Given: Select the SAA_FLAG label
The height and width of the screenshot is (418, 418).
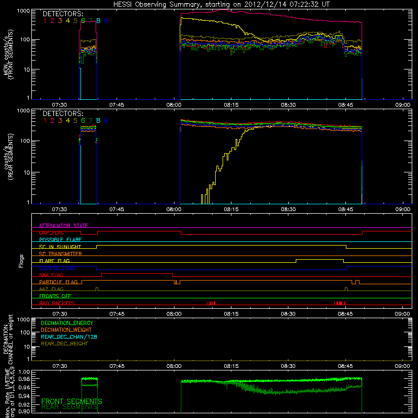Looking at the screenshot, I should point(51,275).
